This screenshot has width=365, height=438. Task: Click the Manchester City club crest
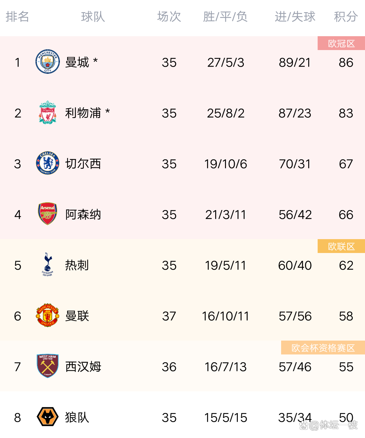(x=48, y=62)
